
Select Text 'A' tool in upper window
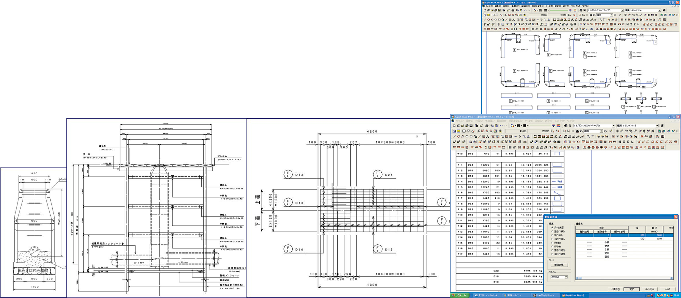point(514,20)
